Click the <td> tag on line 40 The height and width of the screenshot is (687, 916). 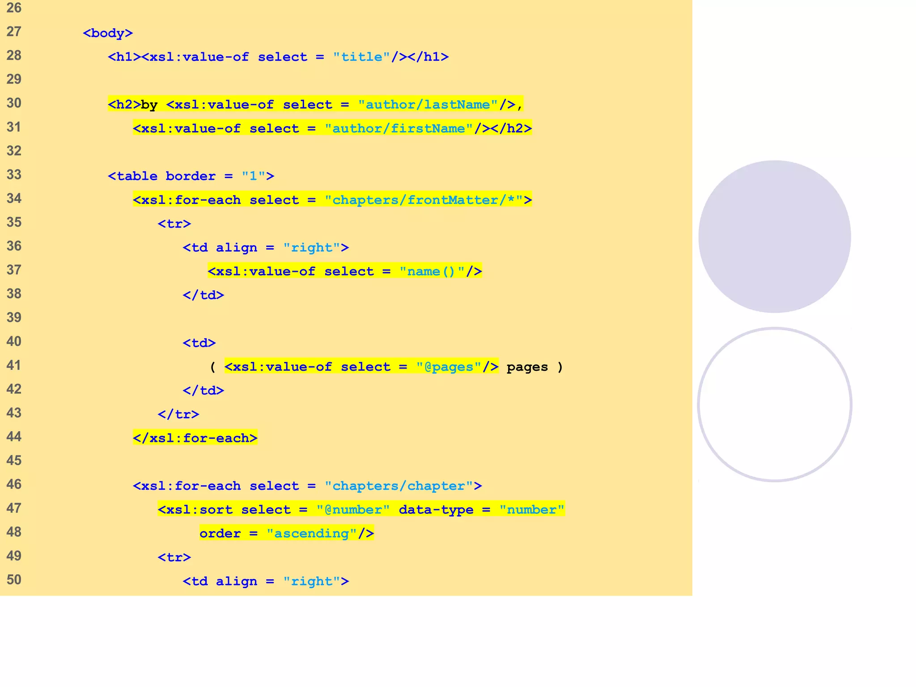point(199,343)
